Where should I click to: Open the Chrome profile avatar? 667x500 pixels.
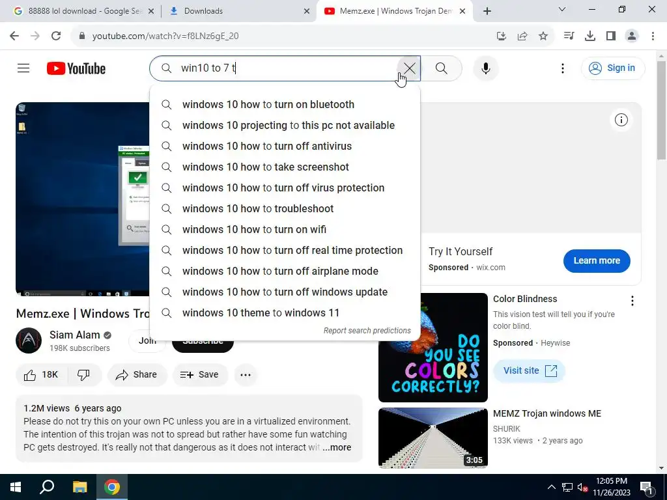click(632, 36)
